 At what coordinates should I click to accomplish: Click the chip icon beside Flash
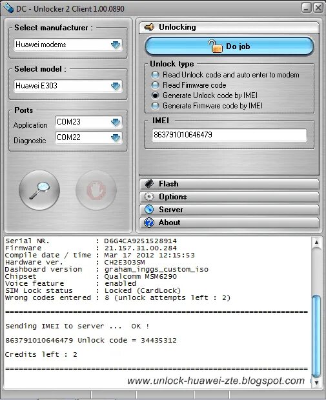[x=149, y=184]
